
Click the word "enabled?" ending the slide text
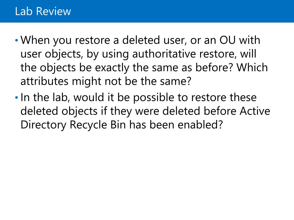(x=200, y=125)
